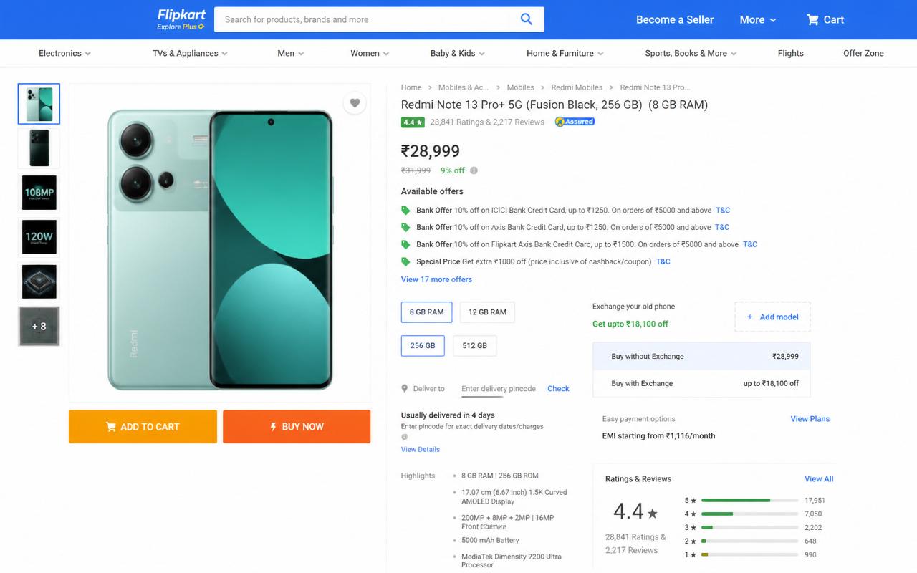Open the Flights menu item
Viewport: 917px width, 573px height.
click(x=791, y=53)
